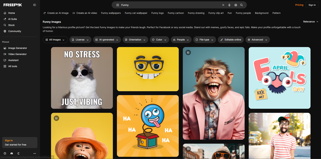
Task: Switch to the Funny cat wallpaper category
Action: pos(136,13)
